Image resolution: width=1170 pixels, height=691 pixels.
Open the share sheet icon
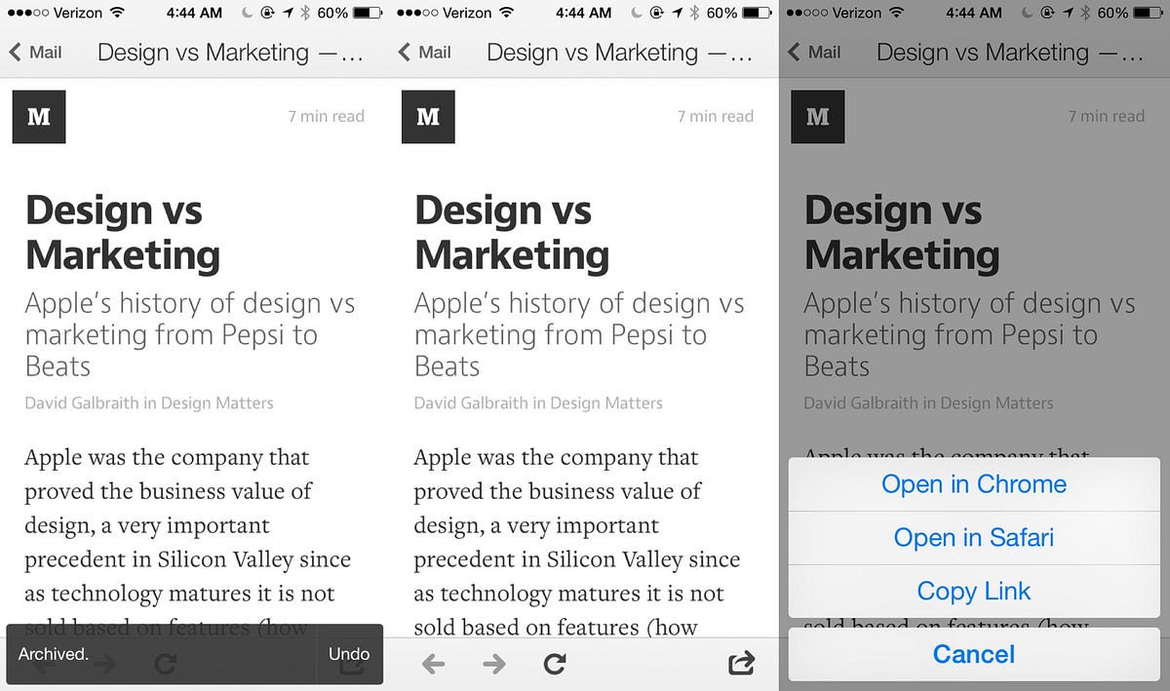click(x=741, y=663)
